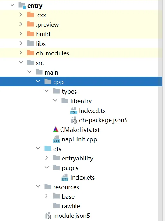The height and width of the screenshot is (221, 165).
Task: Click the ETS icon beside Index.ets
Action: 65,177
